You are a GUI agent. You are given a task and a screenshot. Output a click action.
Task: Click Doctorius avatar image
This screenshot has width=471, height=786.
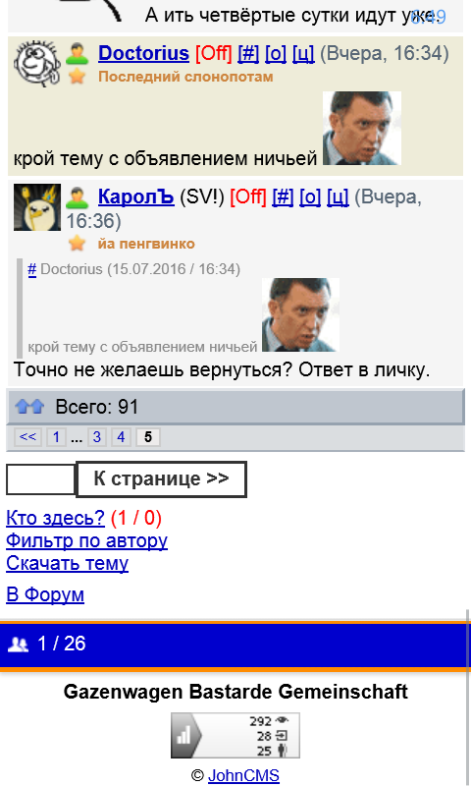pyautogui.click(x=37, y=64)
